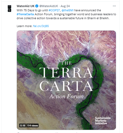Click the Sustainable Markets Initiative fern emblem
This screenshot has height=133, width=123.
91,121
